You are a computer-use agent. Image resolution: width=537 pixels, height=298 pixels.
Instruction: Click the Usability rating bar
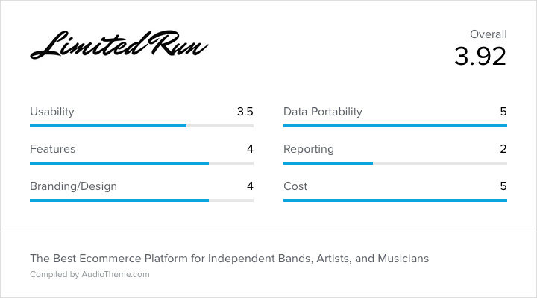142,126
